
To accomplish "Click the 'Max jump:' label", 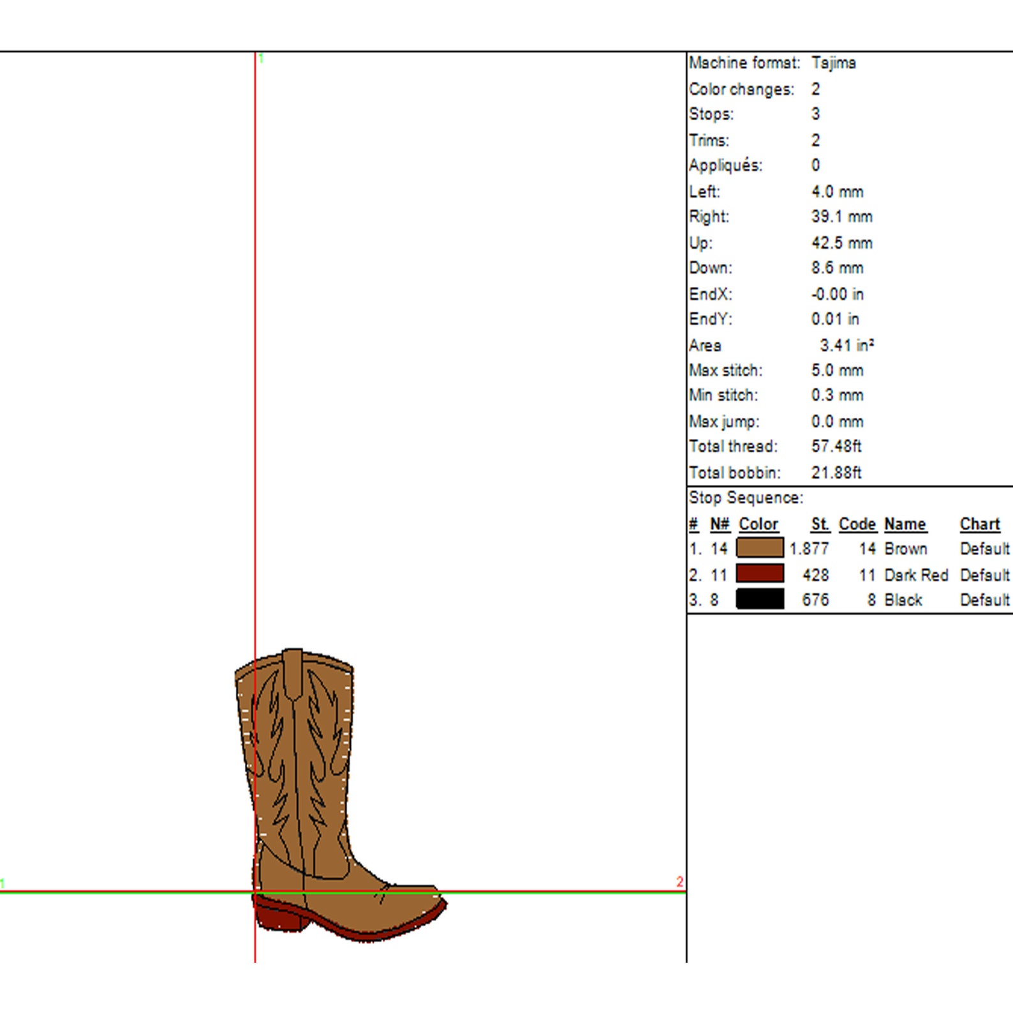I will pos(725,422).
